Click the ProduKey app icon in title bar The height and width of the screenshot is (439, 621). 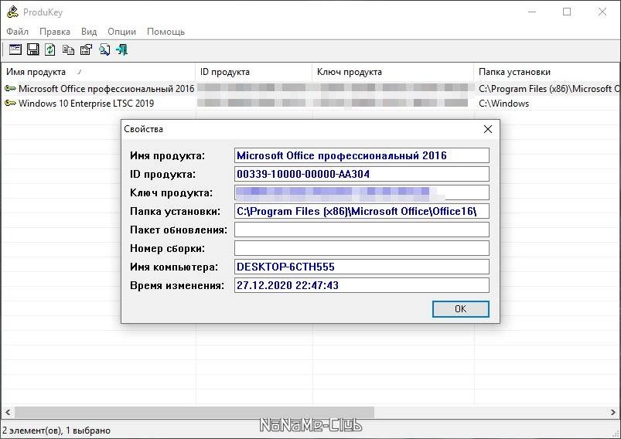(12, 12)
